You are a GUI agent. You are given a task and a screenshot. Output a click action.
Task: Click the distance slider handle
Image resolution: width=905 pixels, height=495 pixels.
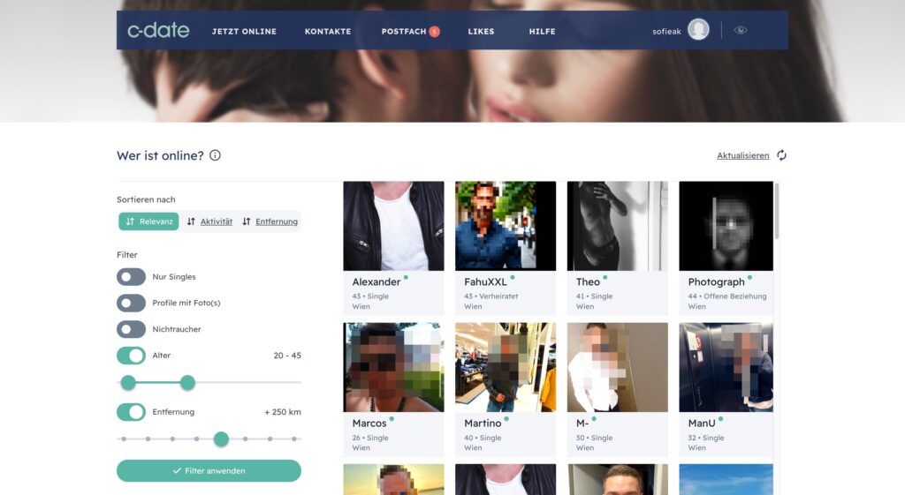[221, 439]
